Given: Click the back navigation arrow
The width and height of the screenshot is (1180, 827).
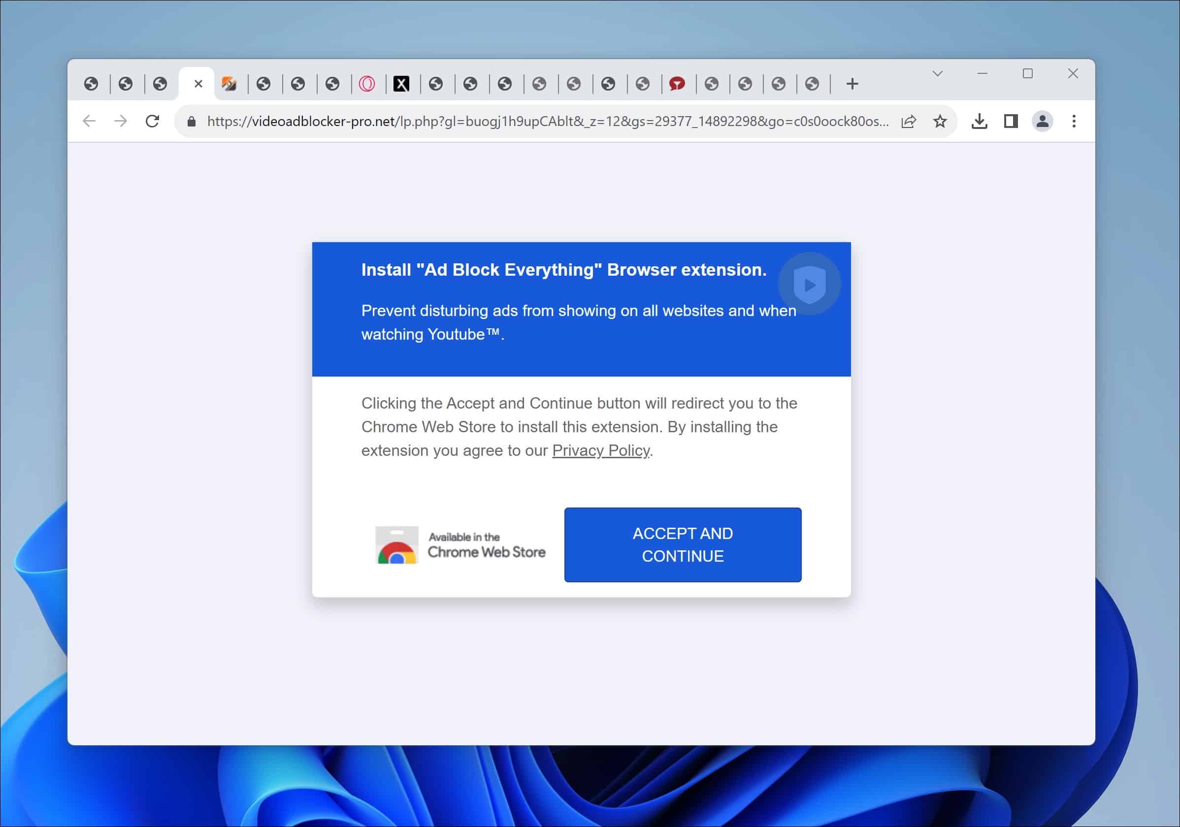Looking at the screenshot, I should [90, 121].
